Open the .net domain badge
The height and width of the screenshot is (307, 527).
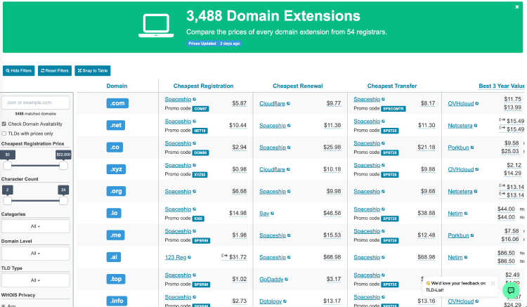[x=116, y=125]
